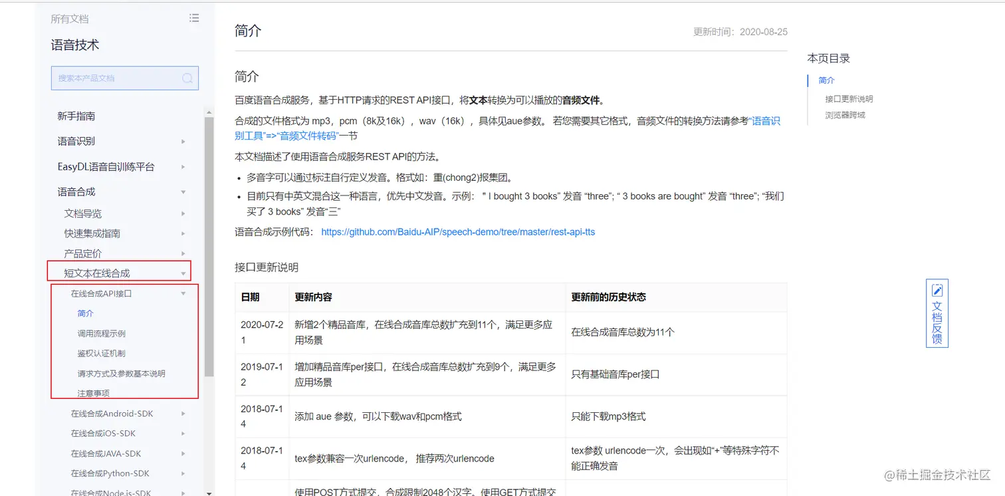Screen dimensions: 1005x496
Task: Expand the 语音识别 section arrow
Action: [183, 142]
